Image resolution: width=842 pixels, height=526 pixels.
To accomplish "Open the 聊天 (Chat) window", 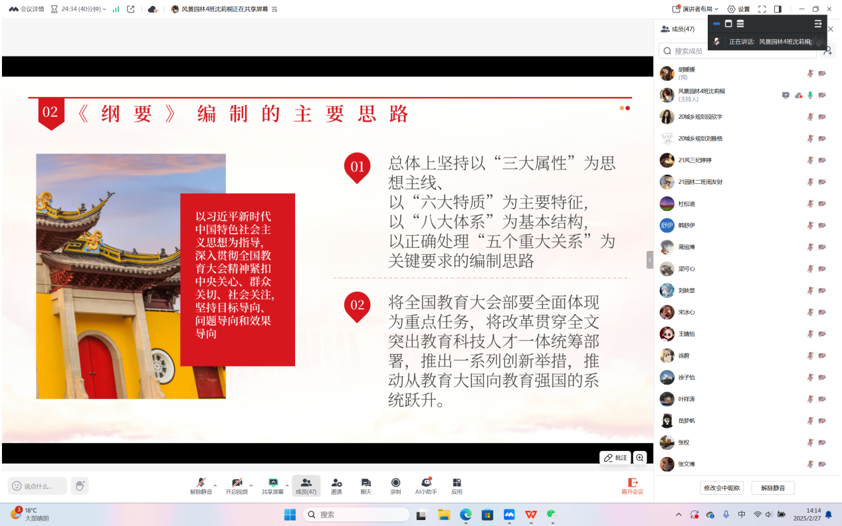I will pyautogui.click(x=366, y=485).
